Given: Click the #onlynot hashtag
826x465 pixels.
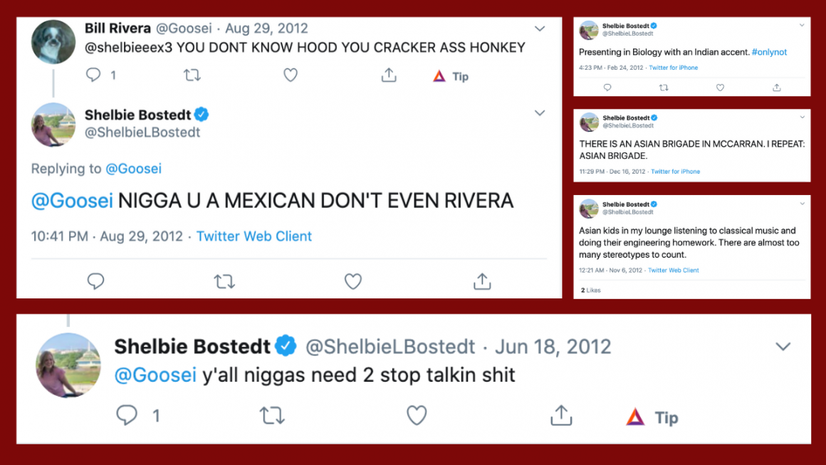Looking at the screenshot, I should click(769, 52).
